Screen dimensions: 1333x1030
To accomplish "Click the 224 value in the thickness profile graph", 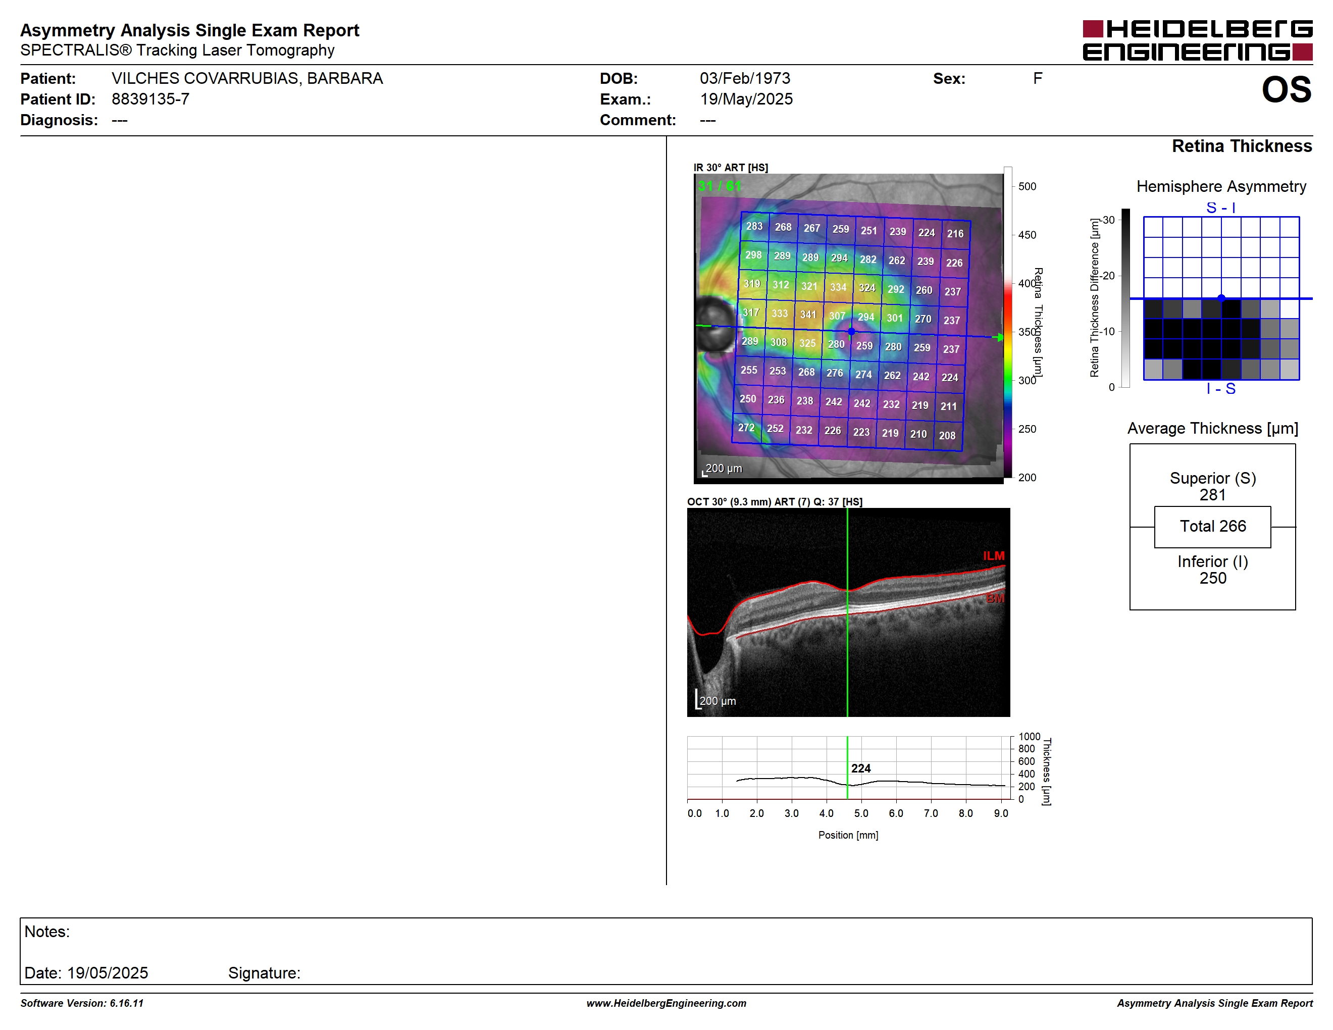I will point(860,768).
